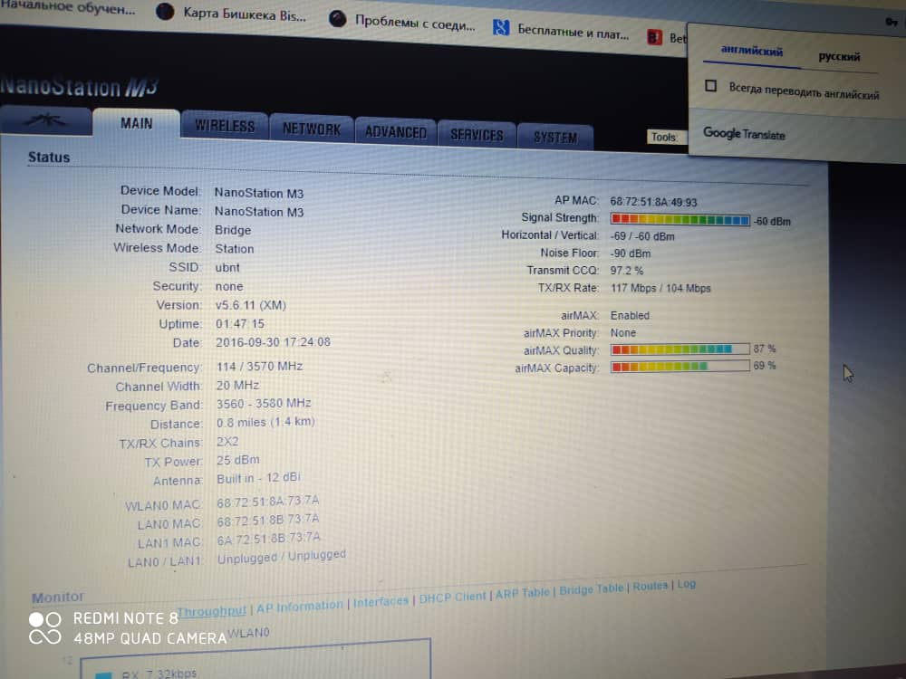Open the 'Бесплатные и плат...' bookmark

tap(561, 31)
